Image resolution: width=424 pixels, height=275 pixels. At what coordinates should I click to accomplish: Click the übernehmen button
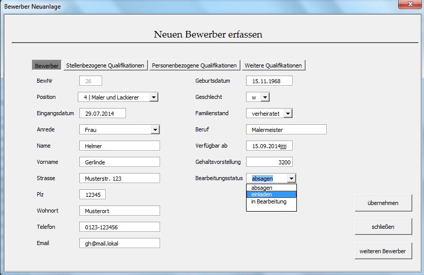pos(383,203)
